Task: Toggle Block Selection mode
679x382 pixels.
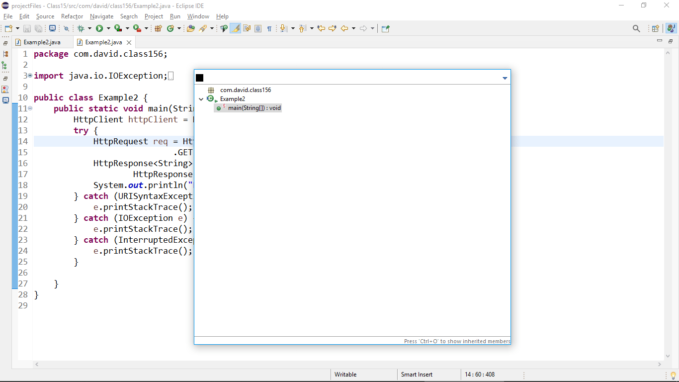Action: pyautogui.click(x=258, y=28)
